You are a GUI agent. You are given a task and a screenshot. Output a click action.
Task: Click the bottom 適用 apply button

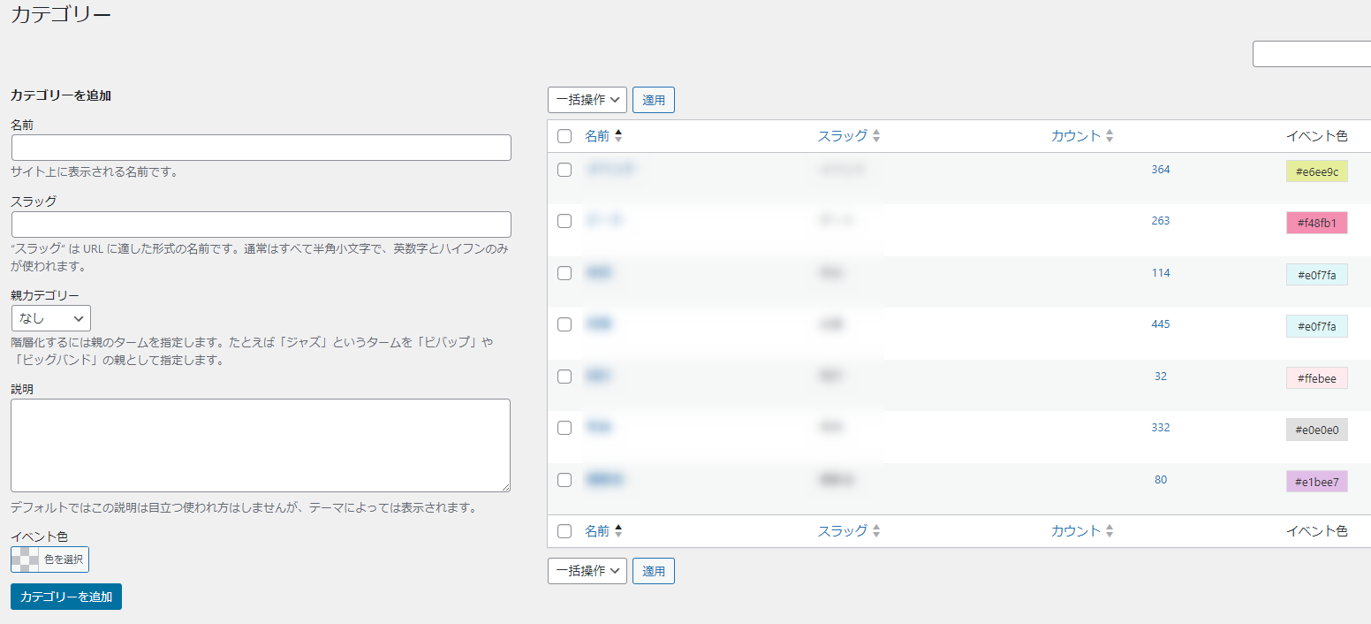pyautogui.click(x=654, y=571)
